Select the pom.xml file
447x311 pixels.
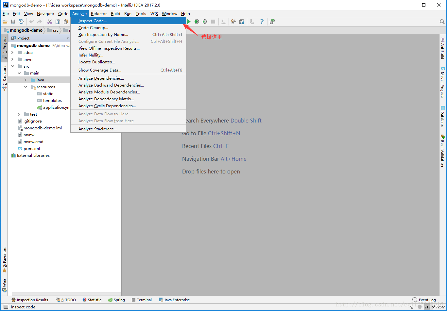point(29,149)
